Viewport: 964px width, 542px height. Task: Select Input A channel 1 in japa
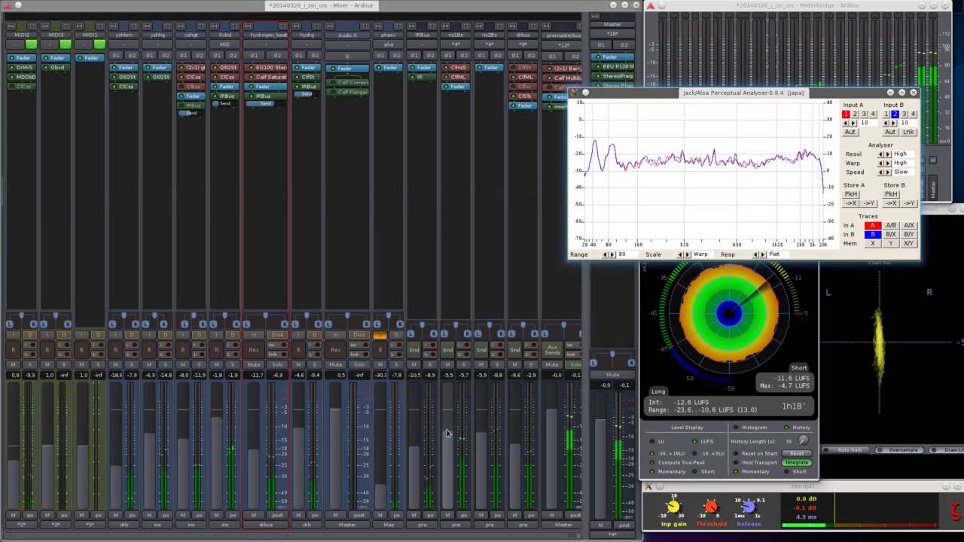pyautogui.click(x=846, y=114)
